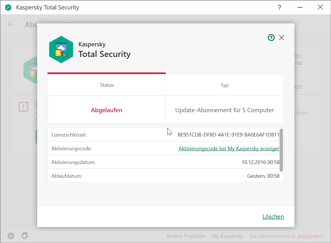Open settings via the gear icon
331x243 pixels.
(x=11, y=236)
